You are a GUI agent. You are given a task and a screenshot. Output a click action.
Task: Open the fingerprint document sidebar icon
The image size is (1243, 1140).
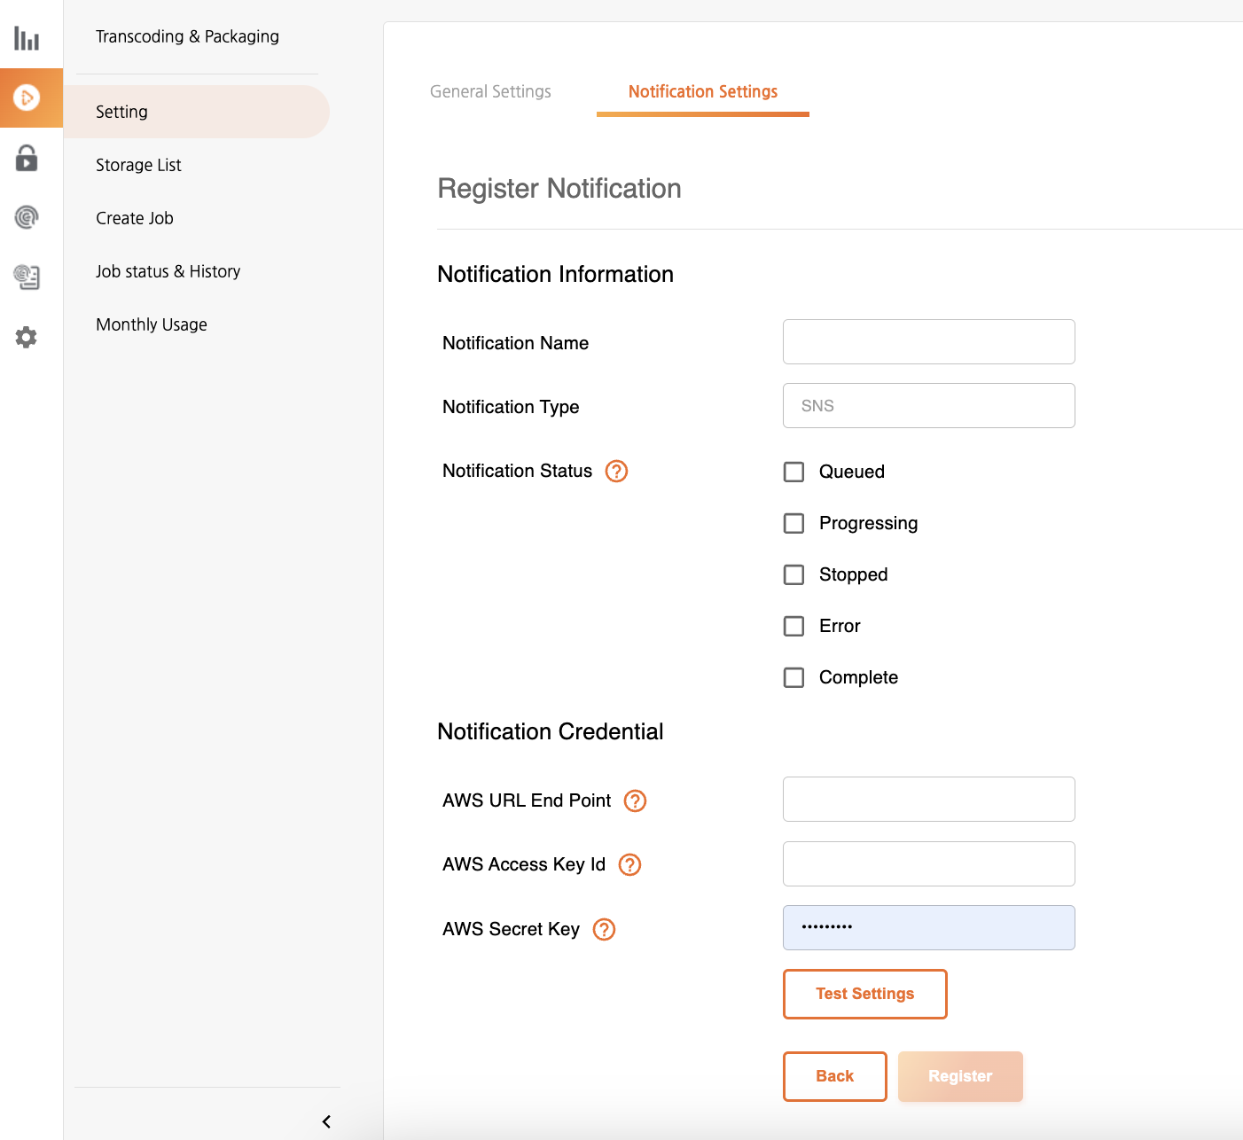coord(27,277)
